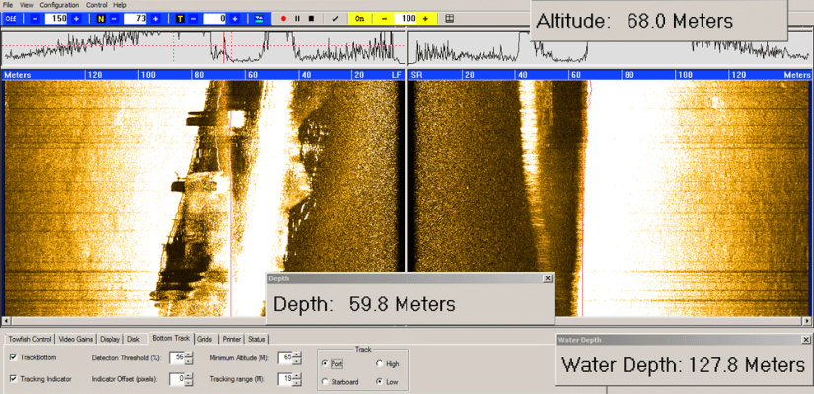Toggle the yellow On button
814x394 pixels.
pos(359,18)
